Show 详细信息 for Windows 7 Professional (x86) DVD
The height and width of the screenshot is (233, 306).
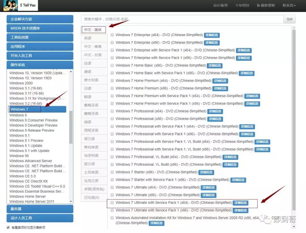(x=215, y=119)
